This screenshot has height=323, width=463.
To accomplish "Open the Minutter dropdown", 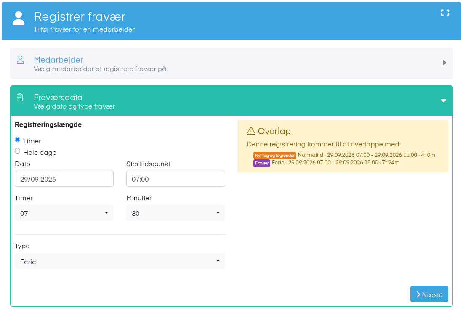I will (176, 213).
